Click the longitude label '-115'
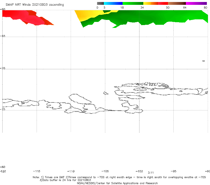The height and width of the screenshot is (185, 210). (x=37, y=171)
